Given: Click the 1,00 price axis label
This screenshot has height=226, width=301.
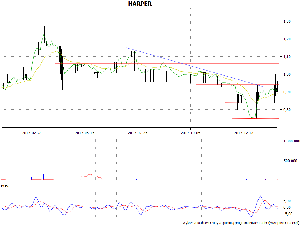Looking at the screenshot, I should pos(287,74).
